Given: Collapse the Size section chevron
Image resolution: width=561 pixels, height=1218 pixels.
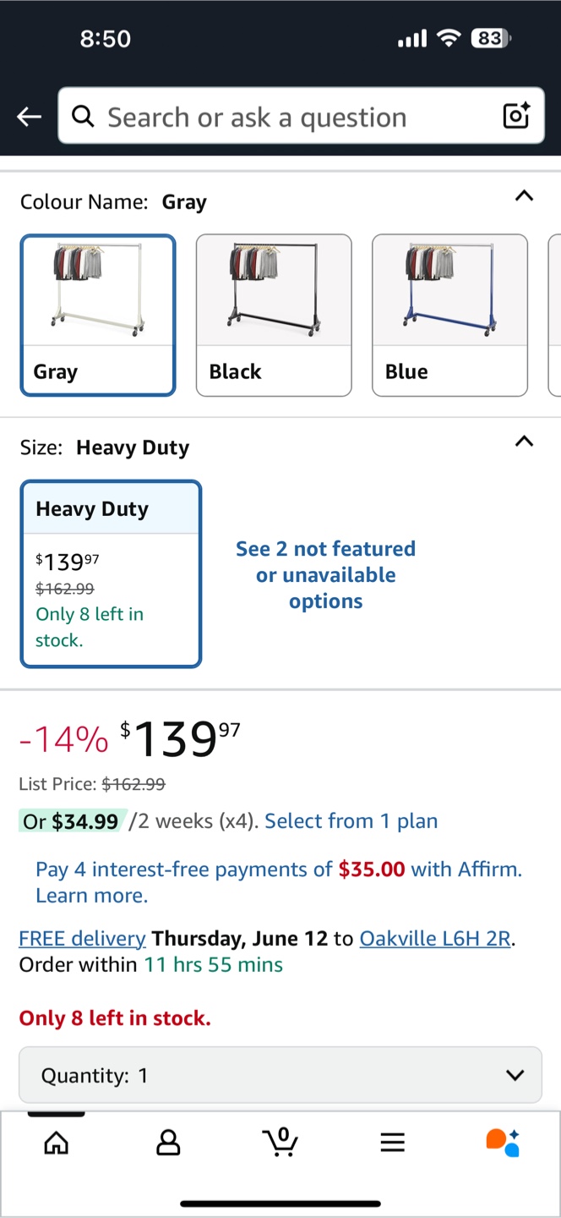Looking at the screenshot, I should 524,442.
